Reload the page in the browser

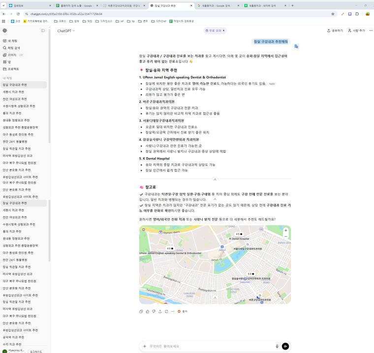18,14
